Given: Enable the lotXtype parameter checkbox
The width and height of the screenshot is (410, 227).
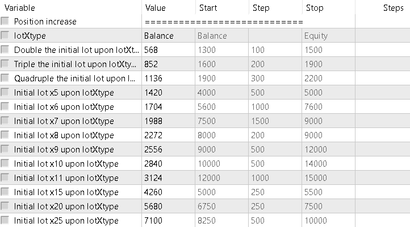Looking at the screenshot, I should (x=5, y=35).
